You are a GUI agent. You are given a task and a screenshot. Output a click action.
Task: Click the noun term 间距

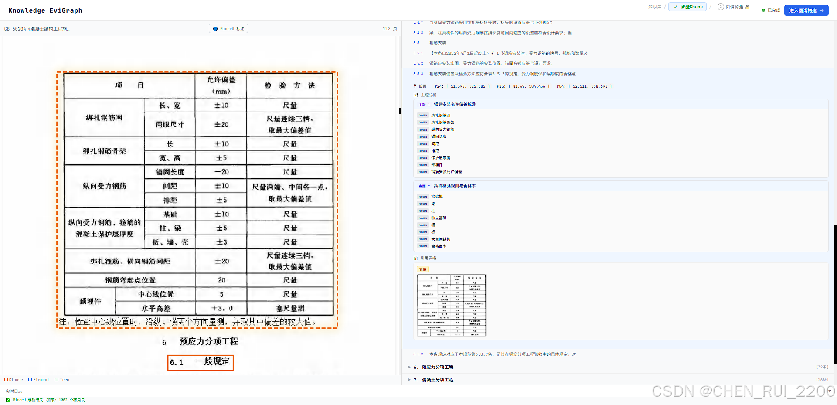click(435, 143)
